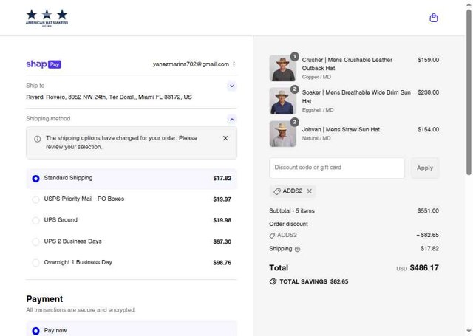Click the Crusher leather hat thumbnail
This screenshot has height=336, width=473.
282,68
